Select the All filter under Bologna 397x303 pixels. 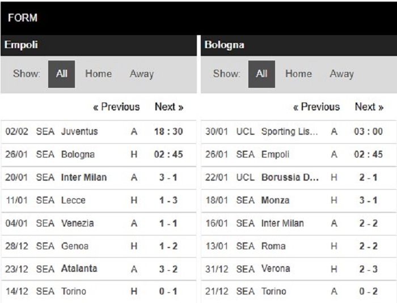tap(261, 74)
